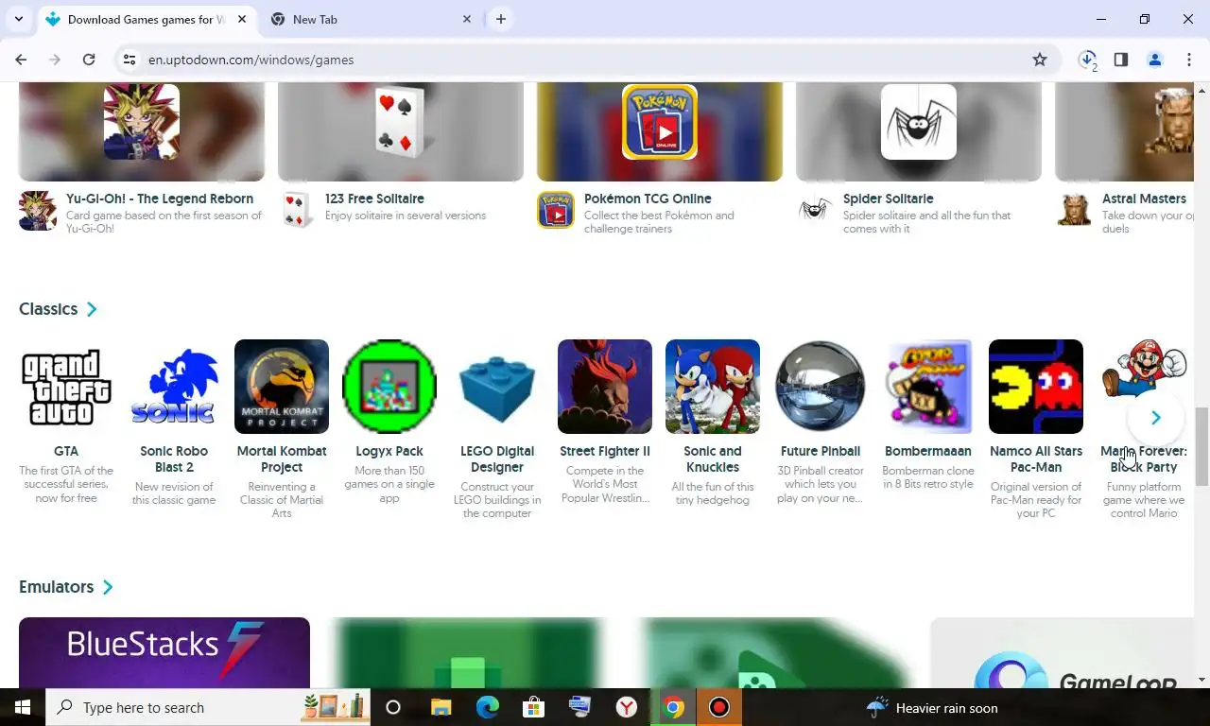The image size is (1210, 726).
Task: Click the small Spider Solitaire icon
Action: coord(815,211)
